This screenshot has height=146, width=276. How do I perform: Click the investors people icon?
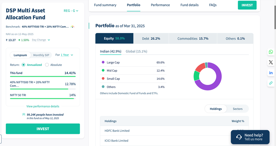[x=24, y=115]
